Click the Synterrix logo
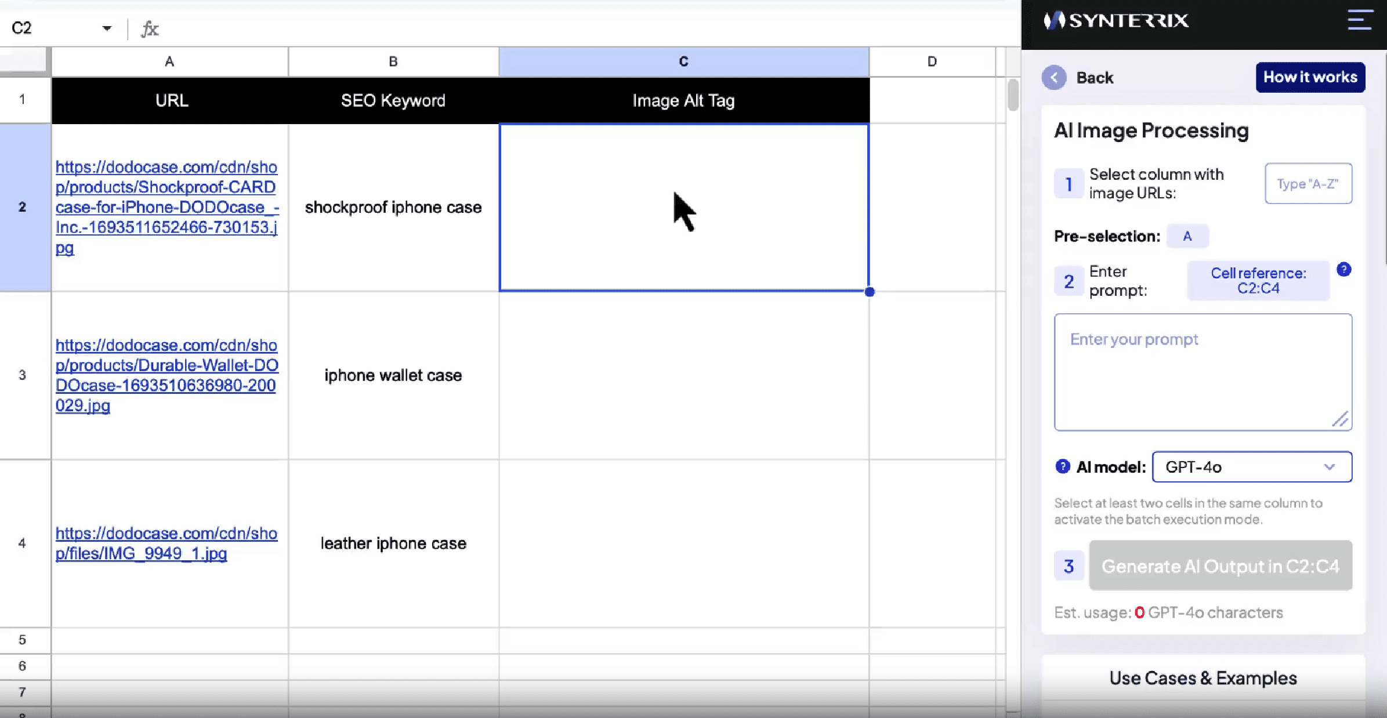The image size is (1387, 718). click(x=1116, y=21)
